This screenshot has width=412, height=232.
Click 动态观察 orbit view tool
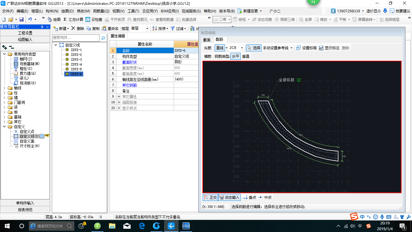[x=262, y=19]
